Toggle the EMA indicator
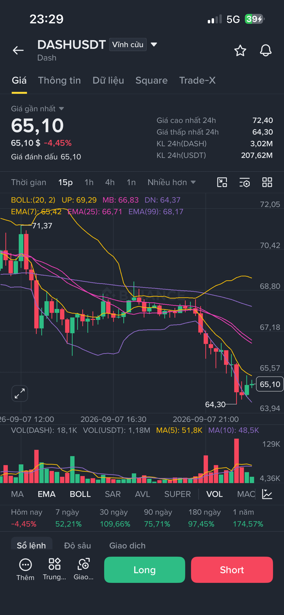This screenshot has height=615, width=284. click(x=46, y=494)
